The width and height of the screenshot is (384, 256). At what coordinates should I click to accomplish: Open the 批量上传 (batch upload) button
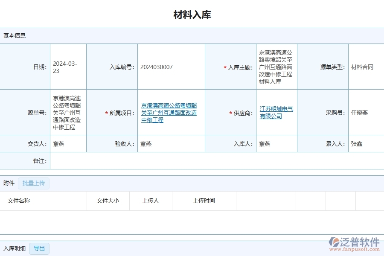click(x=34, y=183)
